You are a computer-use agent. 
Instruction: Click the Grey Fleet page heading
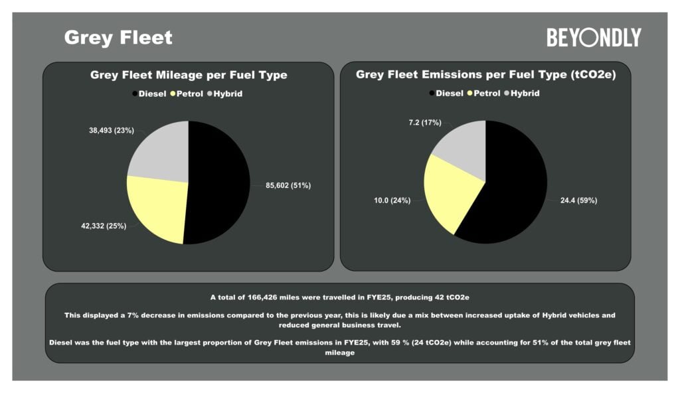(118, 38)
